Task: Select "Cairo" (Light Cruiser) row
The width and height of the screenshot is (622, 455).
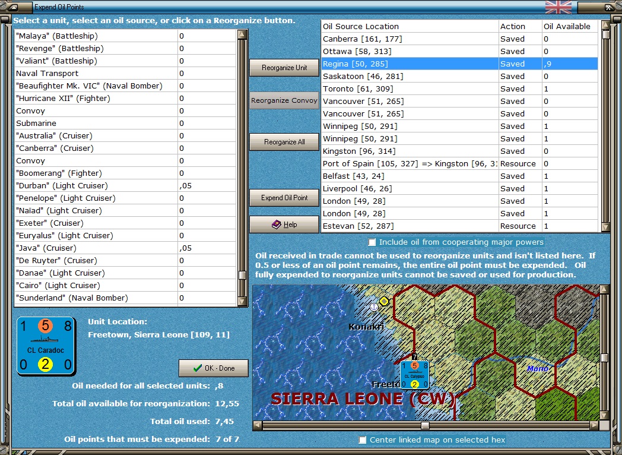Action: [x=125, y=286]
